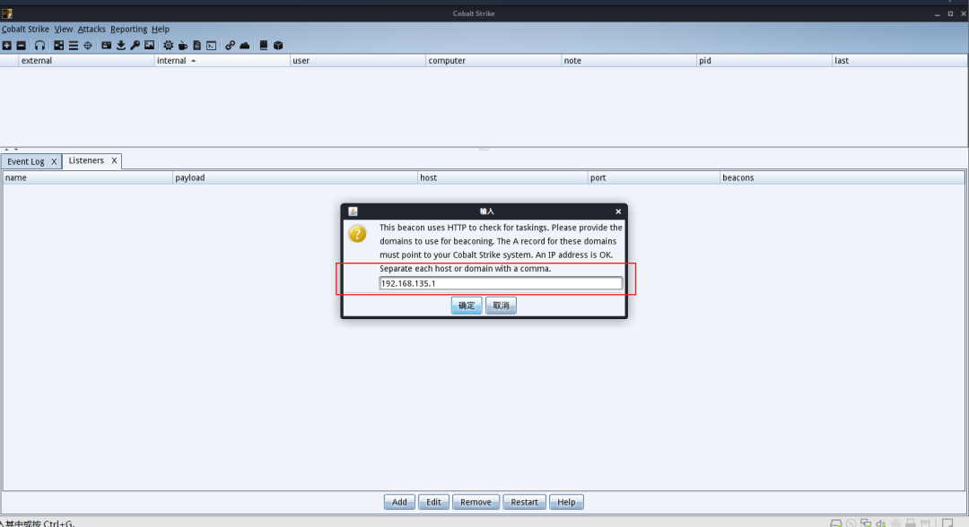Click the Connect to team server plus icon
This screenshot has height=527, width=969.
(7, 46)
